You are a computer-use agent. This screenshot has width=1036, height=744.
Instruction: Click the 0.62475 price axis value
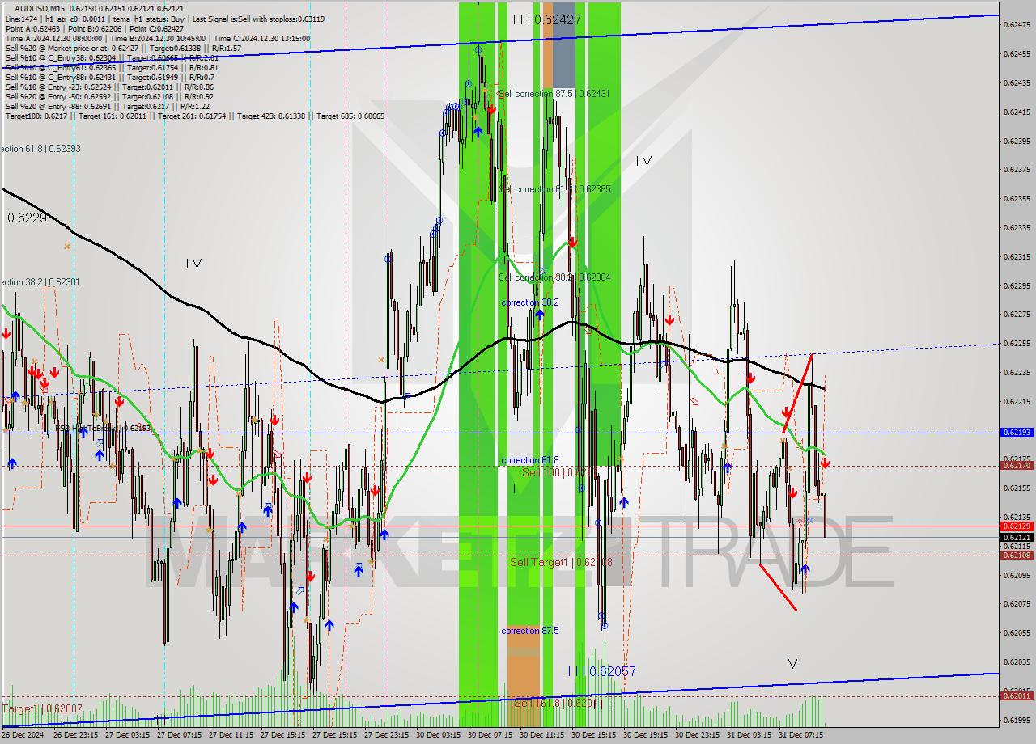tap(1017, 25)
